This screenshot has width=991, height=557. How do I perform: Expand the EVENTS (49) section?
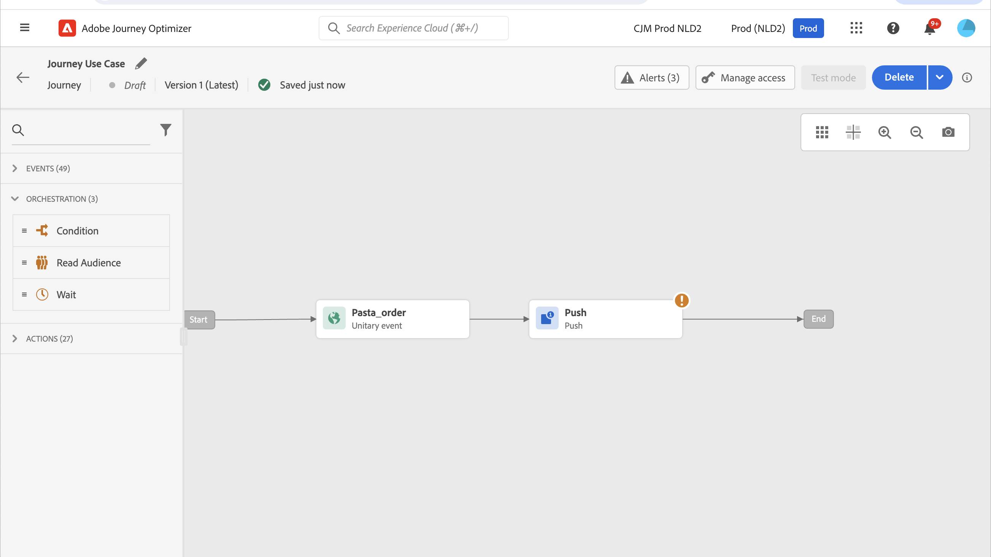pyautogui.click(x=14, y=168)
